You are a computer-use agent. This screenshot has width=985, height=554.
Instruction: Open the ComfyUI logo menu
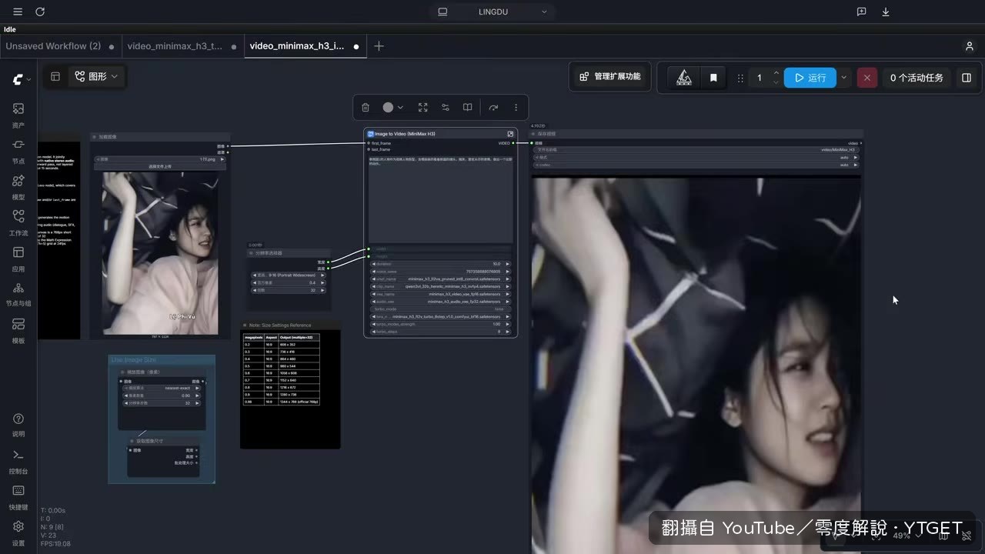21,79
